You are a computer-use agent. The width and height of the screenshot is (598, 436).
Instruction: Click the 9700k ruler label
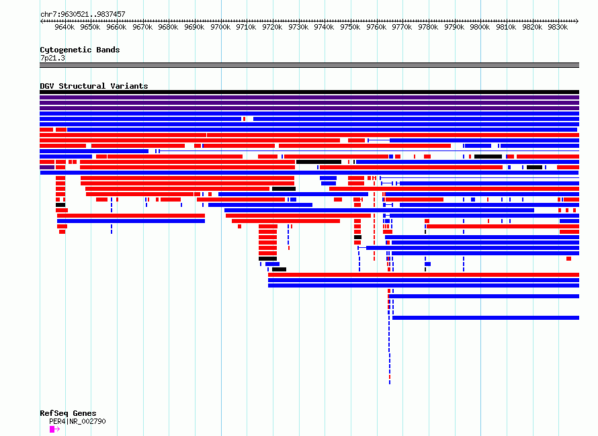click(220, 27)
